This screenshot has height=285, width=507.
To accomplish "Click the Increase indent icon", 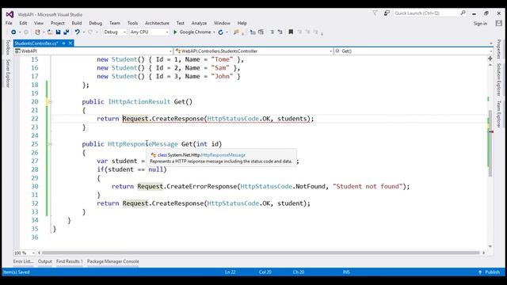I will click(280, 32).
